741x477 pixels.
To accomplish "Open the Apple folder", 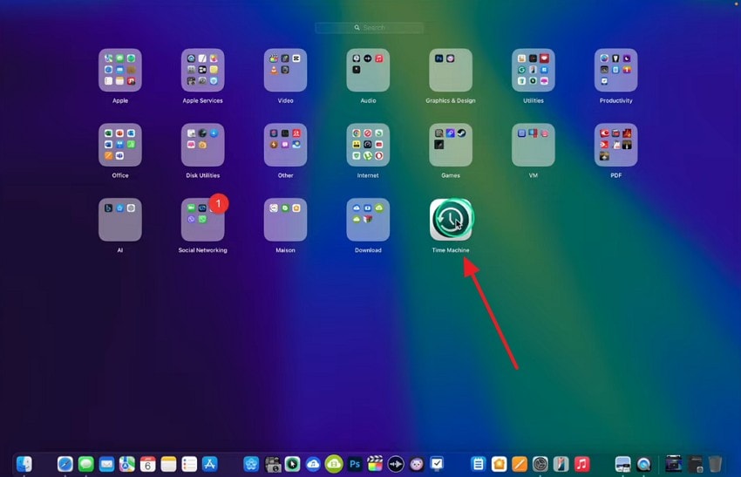I will pos(120,70).
